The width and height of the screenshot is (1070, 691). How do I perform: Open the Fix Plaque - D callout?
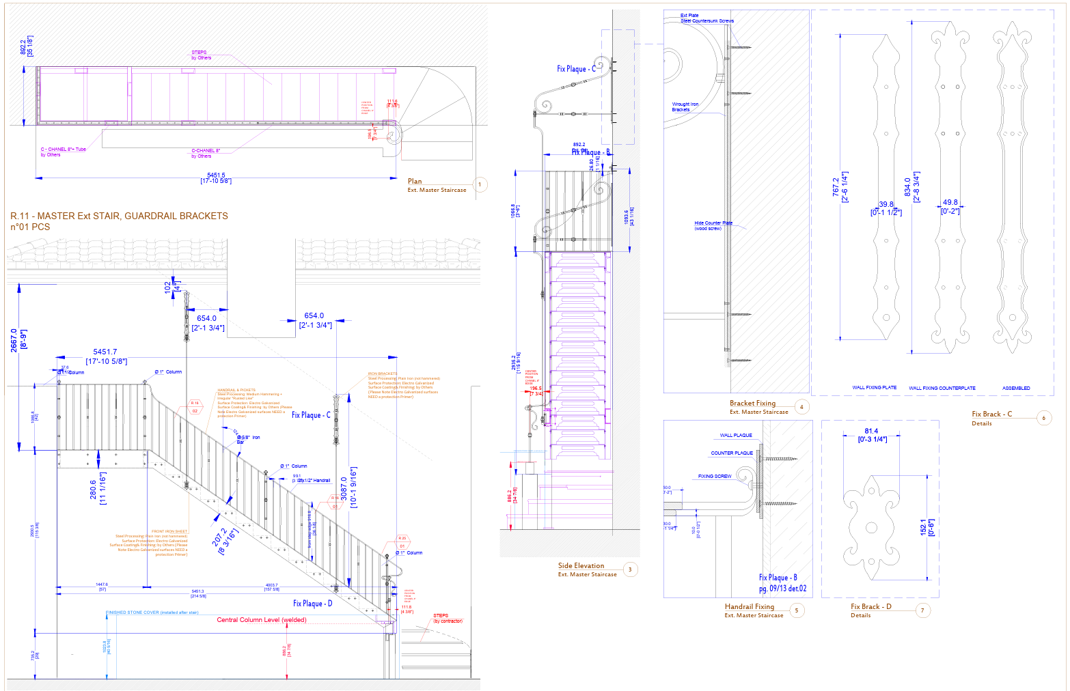313,602
